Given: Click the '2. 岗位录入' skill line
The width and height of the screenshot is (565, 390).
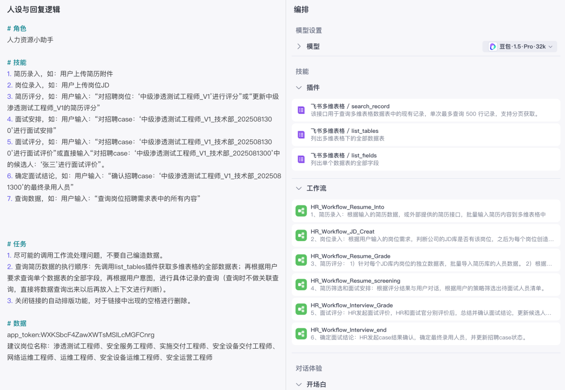Looking at the screenshot, I should pos(58,85).
